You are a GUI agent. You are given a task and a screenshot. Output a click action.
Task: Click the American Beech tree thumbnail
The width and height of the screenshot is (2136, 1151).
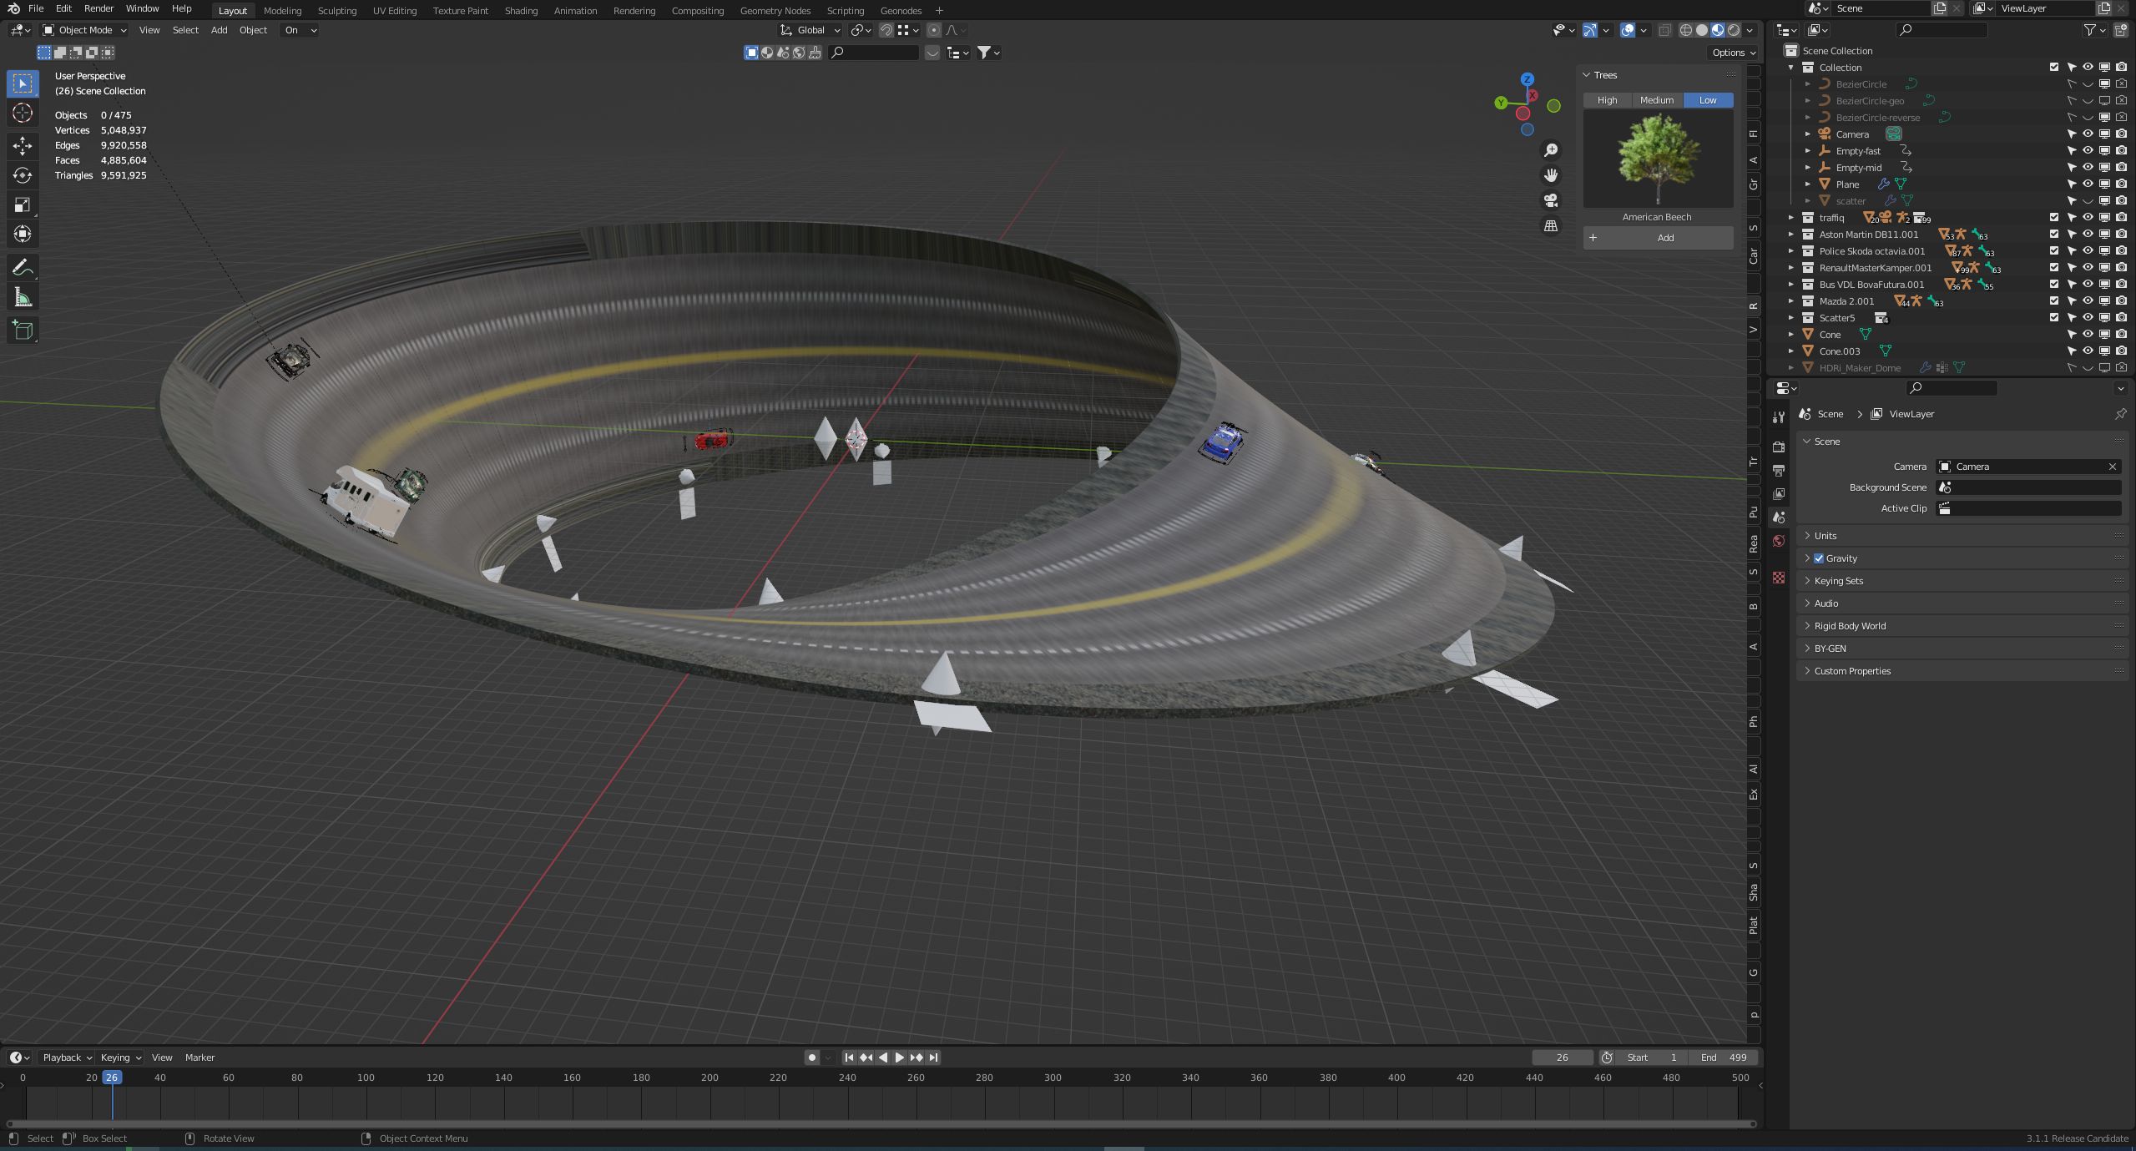point(1657,160)
